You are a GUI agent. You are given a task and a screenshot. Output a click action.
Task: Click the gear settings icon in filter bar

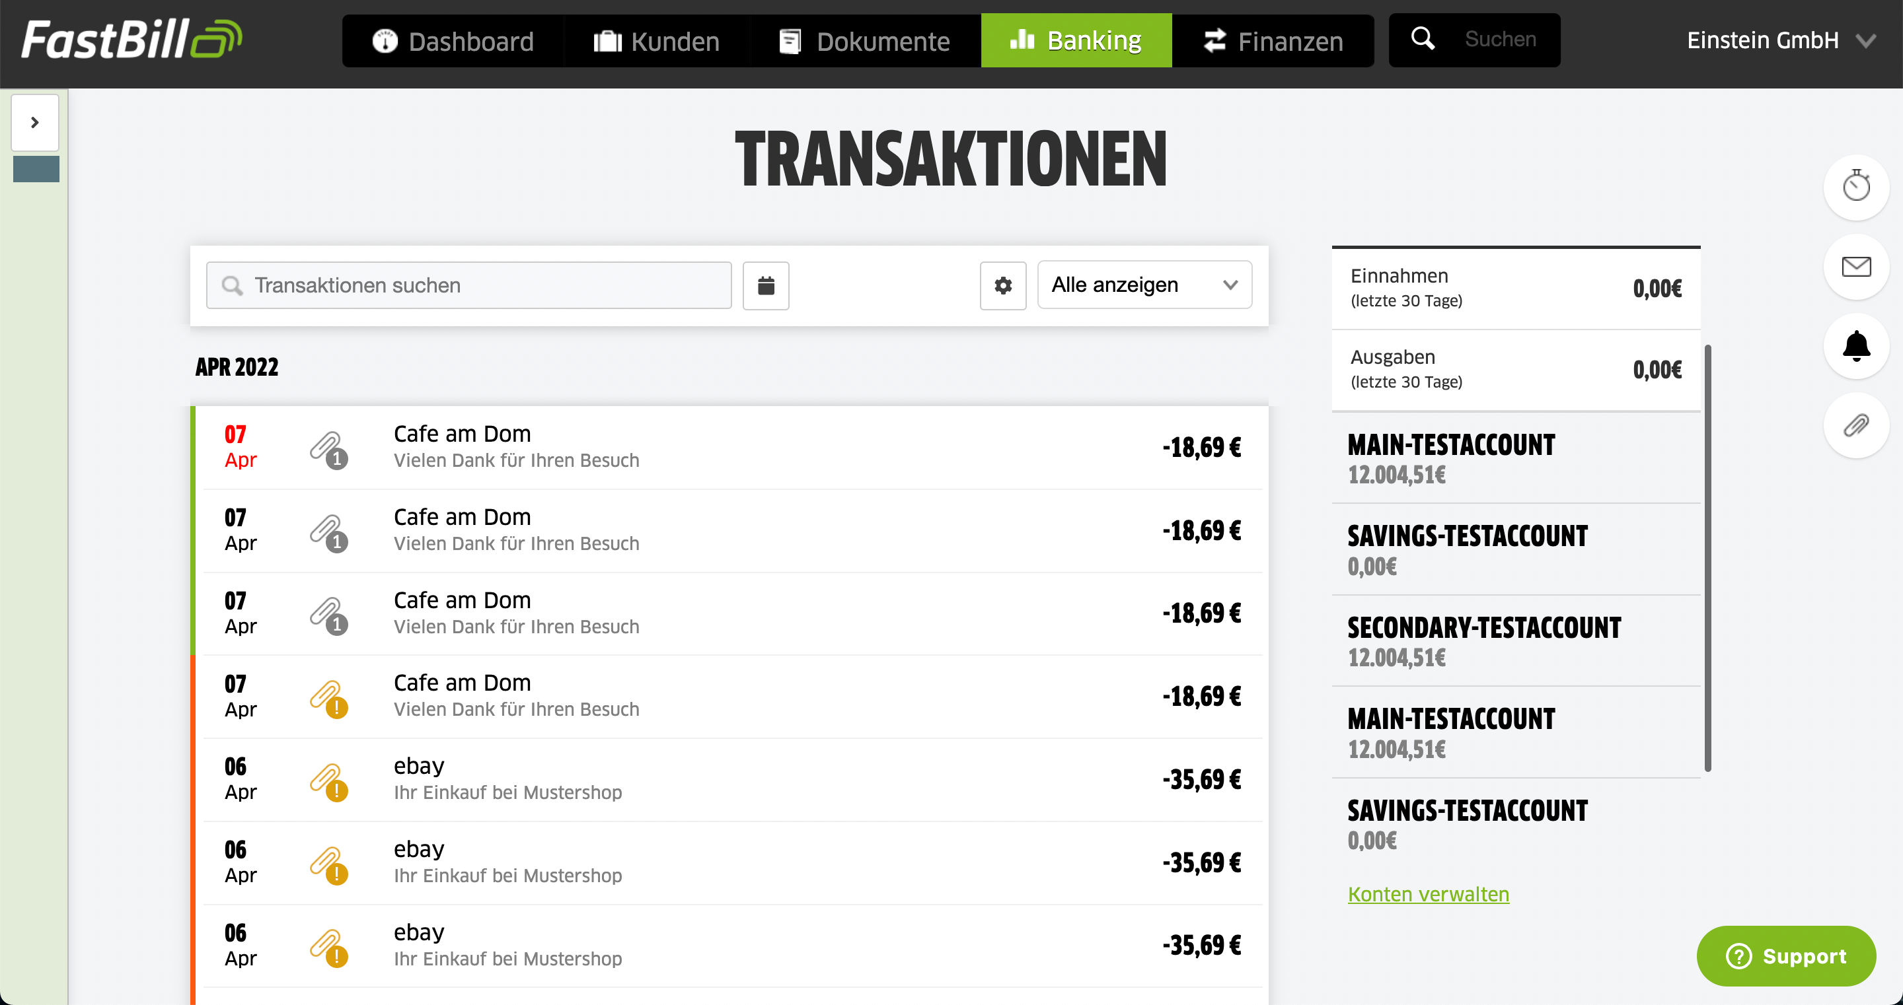[1002, 285]
